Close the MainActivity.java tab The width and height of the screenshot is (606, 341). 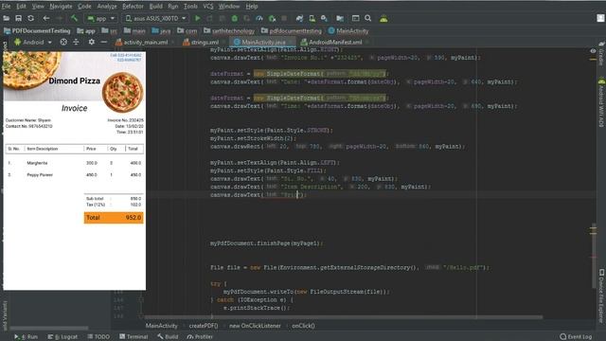click(x=292, y=42)
